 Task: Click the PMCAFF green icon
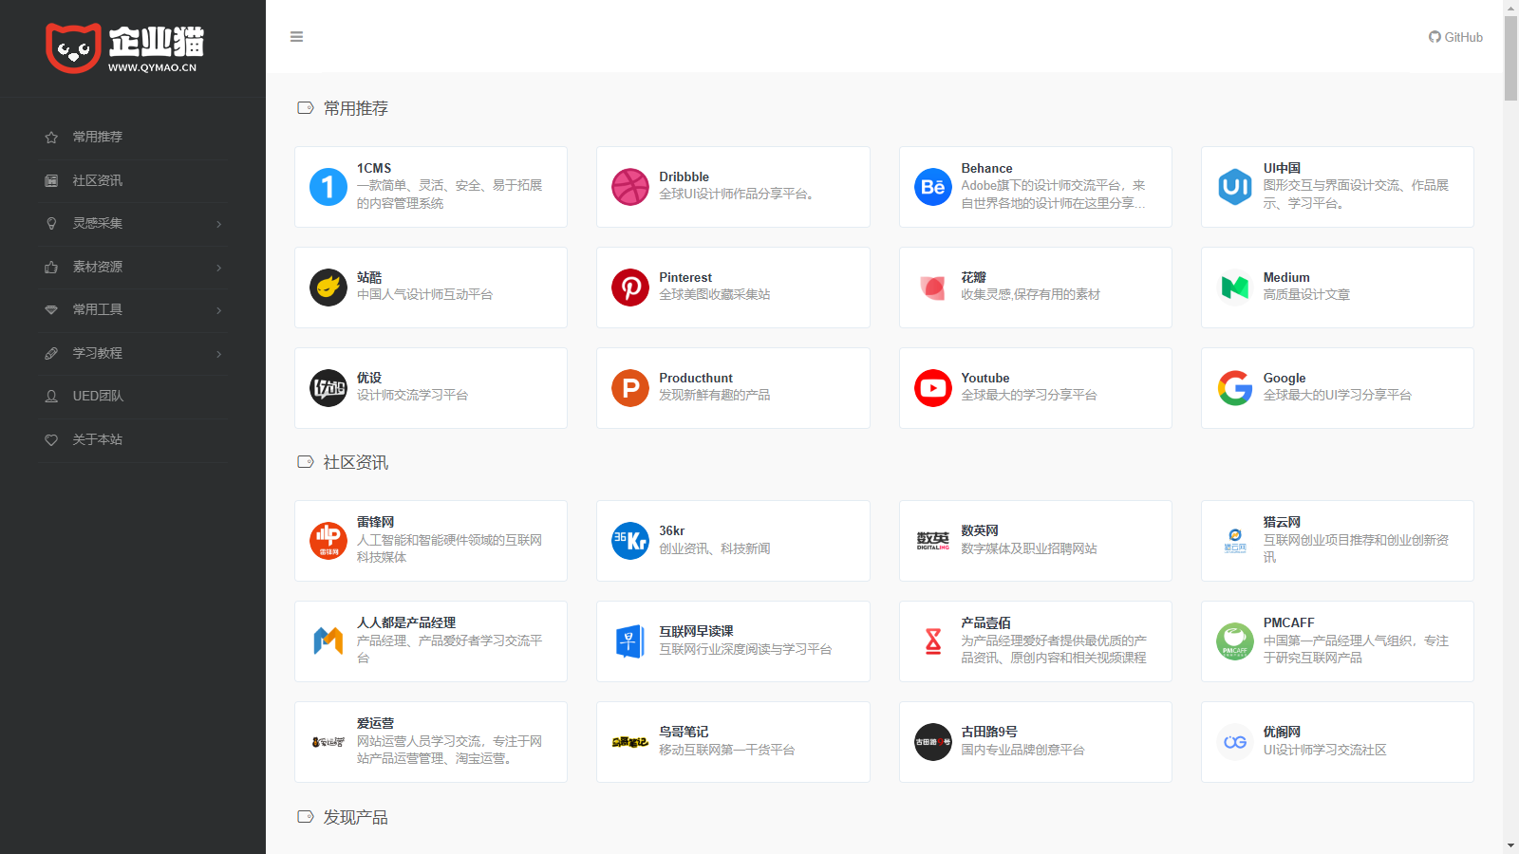point(1235,641)
